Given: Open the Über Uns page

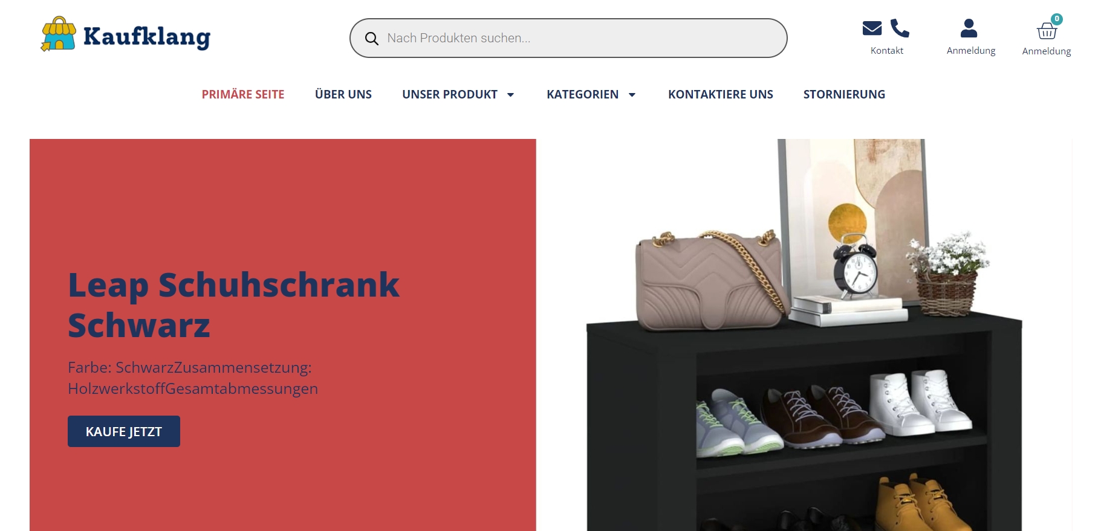Looking at the screenshot, I should (343, 94).
